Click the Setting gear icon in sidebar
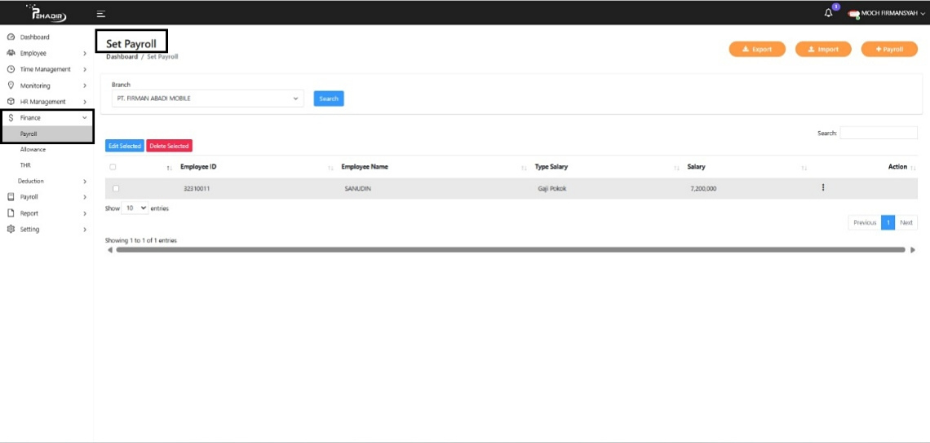This screenshot has width=930, height=443. [x=11, y=230]
